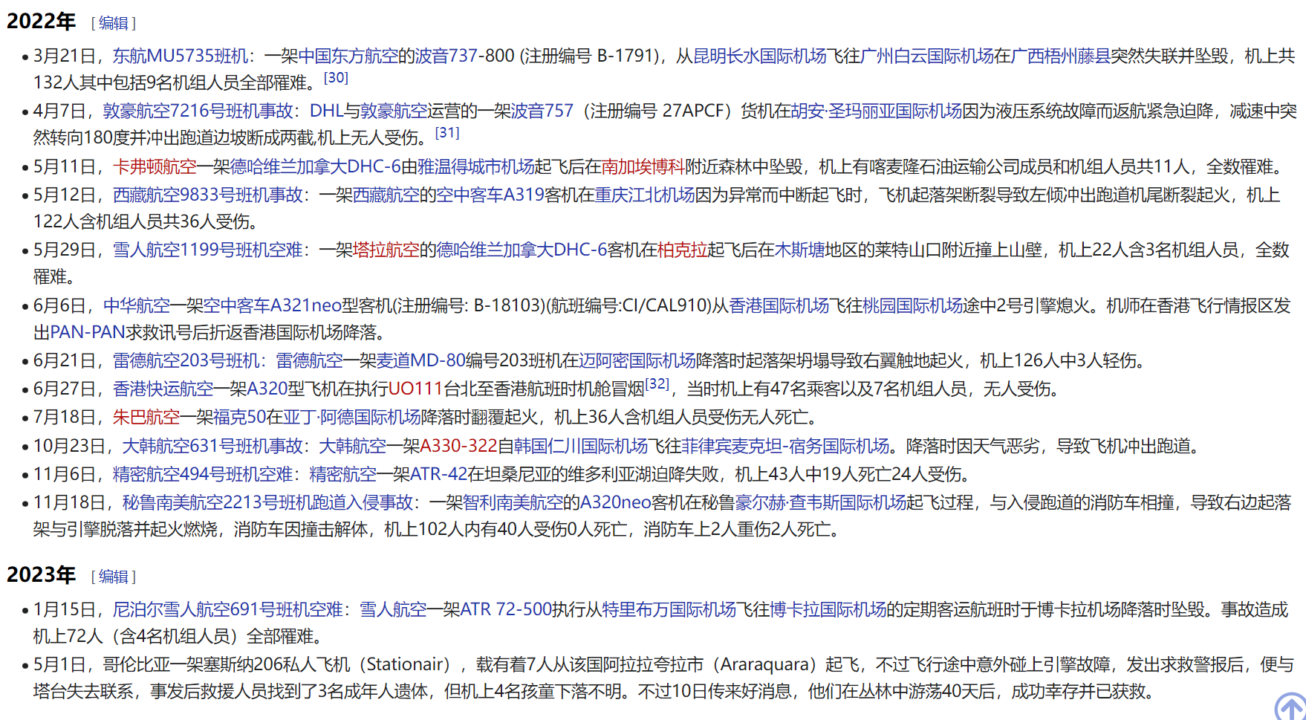Image resolution: width=1306 pixels, height=720 pixels.
Task: Jump to footnote reference [32]
Action: [x=657, y=384]
